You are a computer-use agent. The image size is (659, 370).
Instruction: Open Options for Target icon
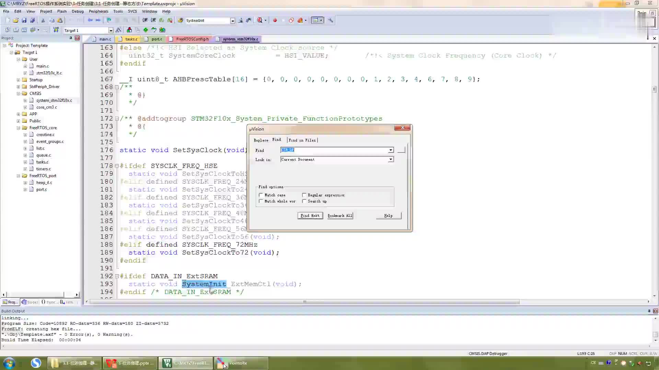tap(118, 30)
